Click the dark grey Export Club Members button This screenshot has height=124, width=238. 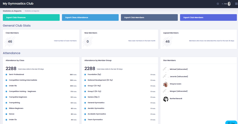(149, 17)
